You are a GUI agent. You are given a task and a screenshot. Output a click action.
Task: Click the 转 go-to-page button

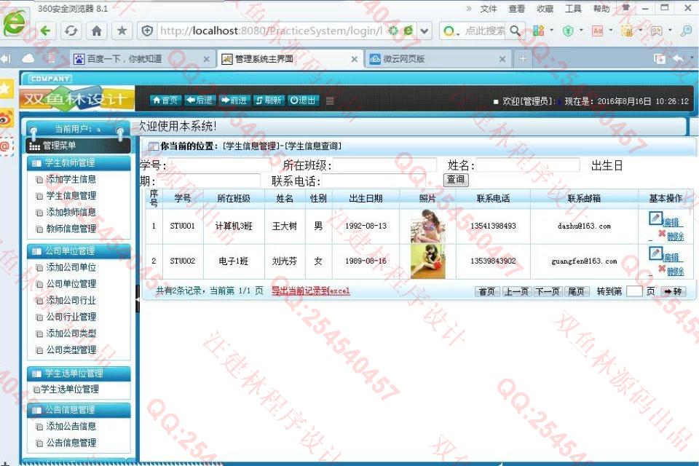(x=673, y=292)
